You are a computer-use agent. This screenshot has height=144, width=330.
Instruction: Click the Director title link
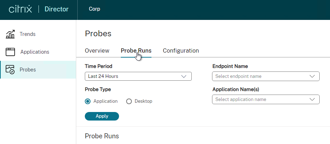(56, 9)
